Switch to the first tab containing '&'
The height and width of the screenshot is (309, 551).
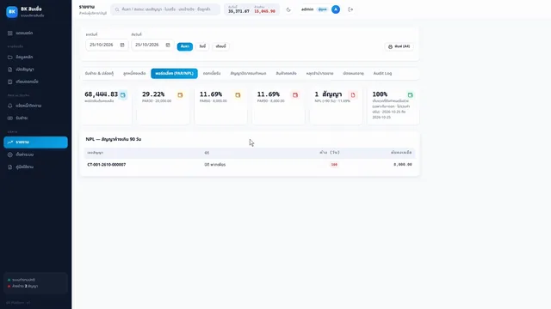(99, 74)
